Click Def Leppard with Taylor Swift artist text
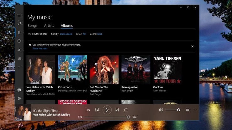 click(72, 91)
